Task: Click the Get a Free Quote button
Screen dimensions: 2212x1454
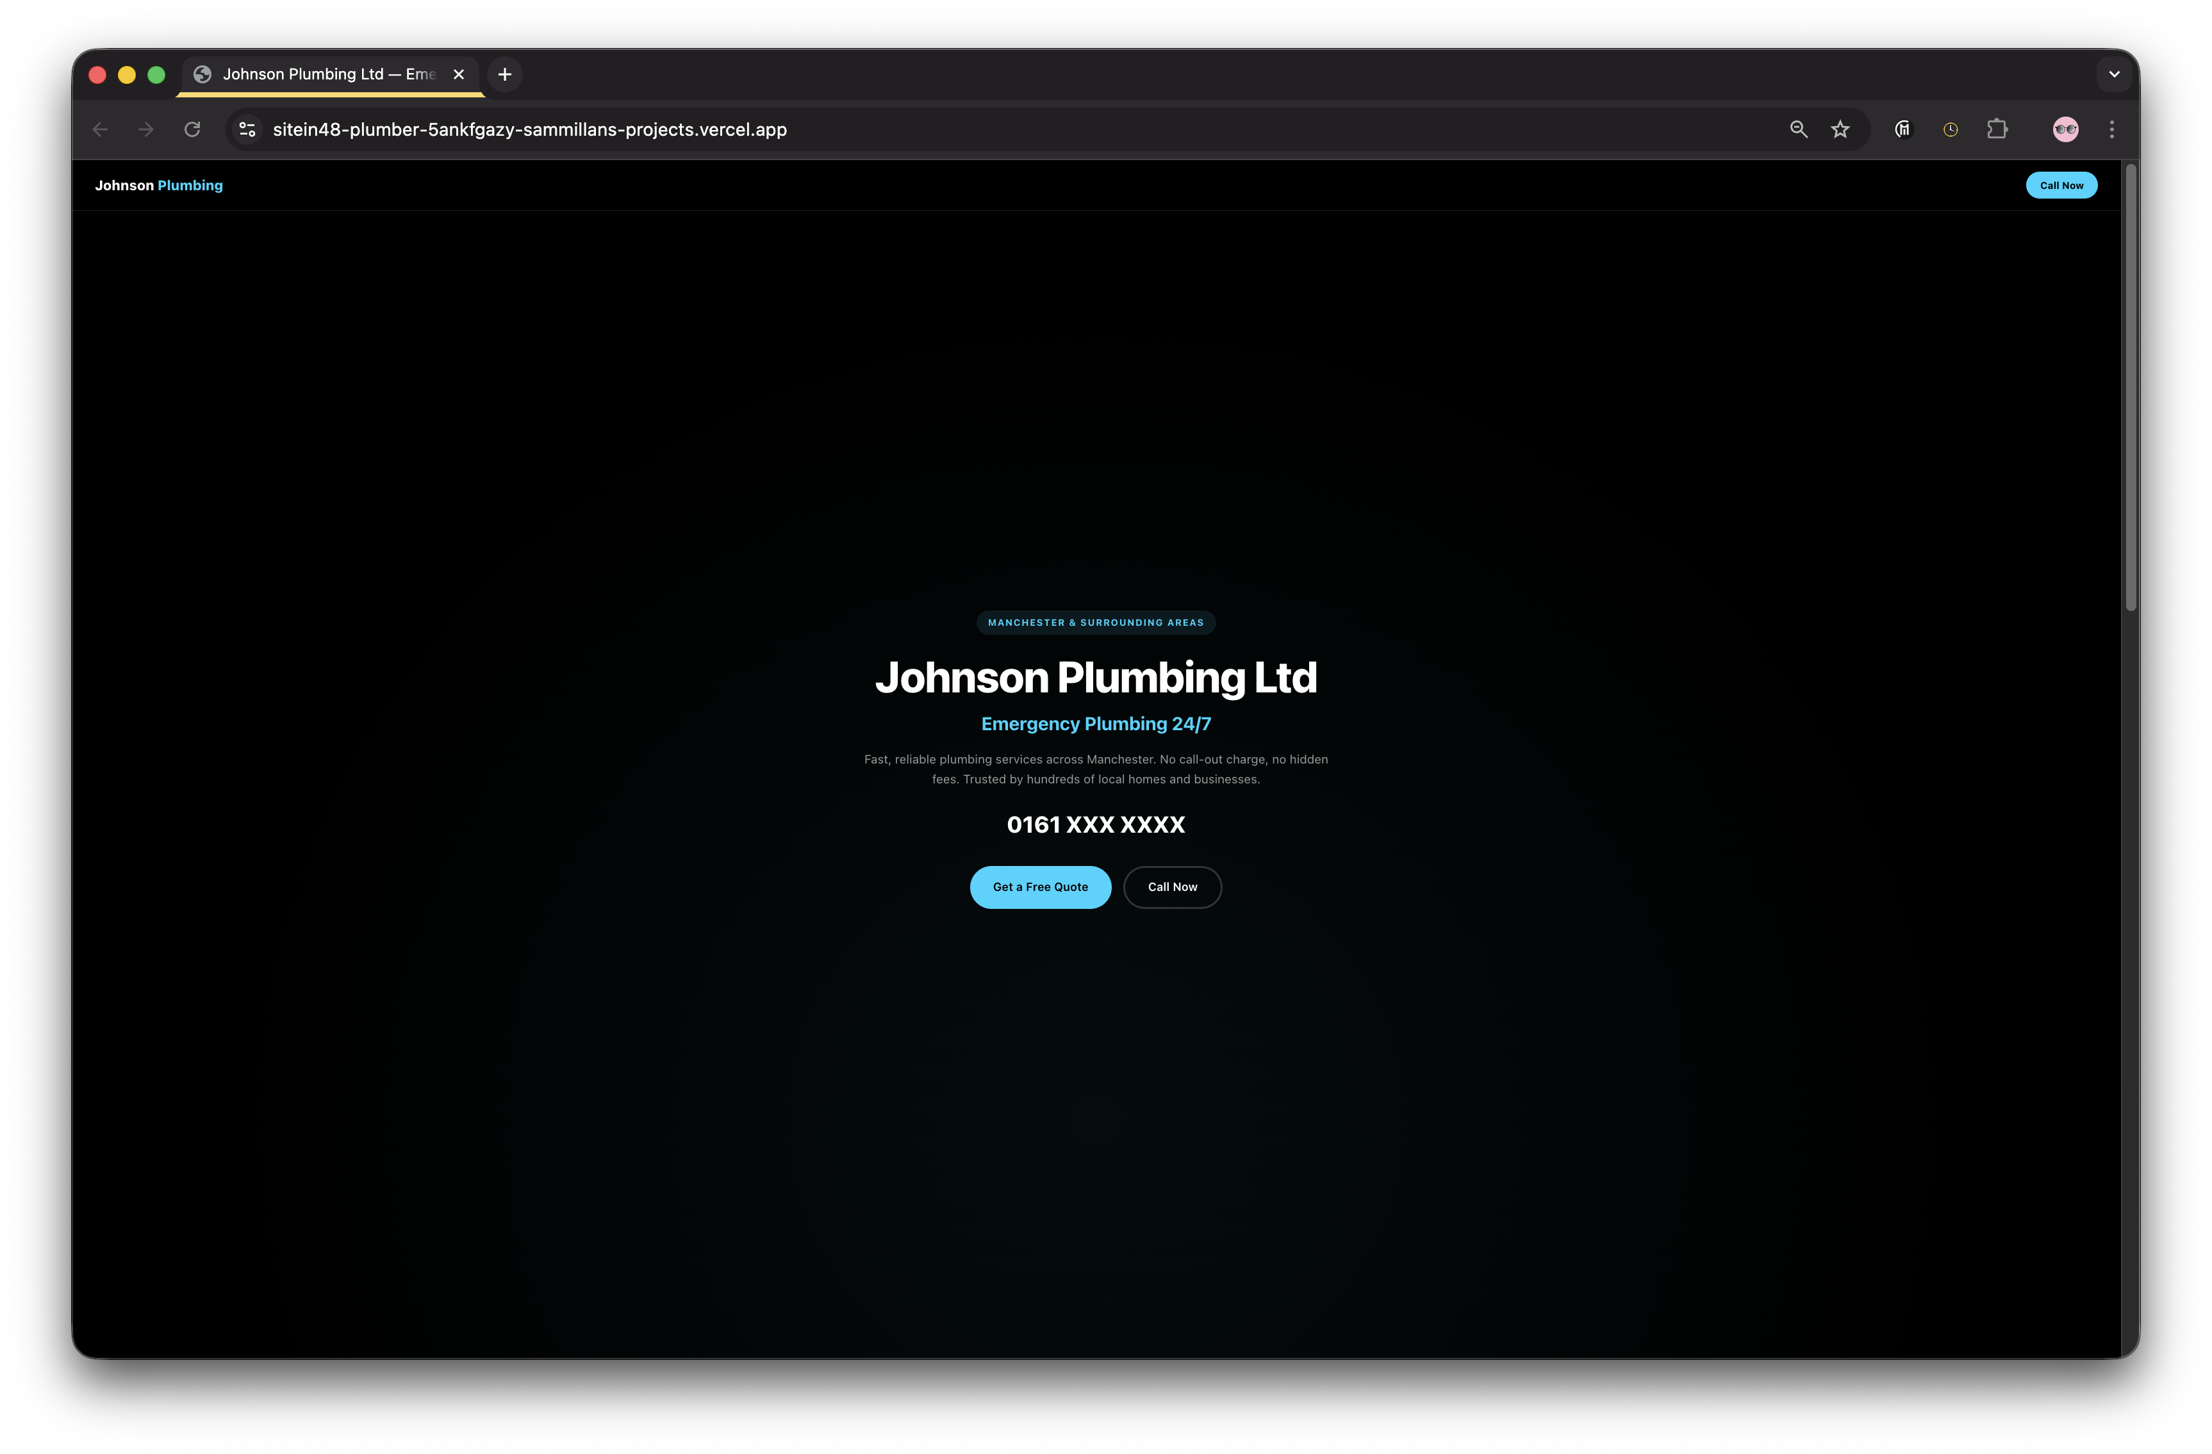Action: click(x=1040, y=887)
